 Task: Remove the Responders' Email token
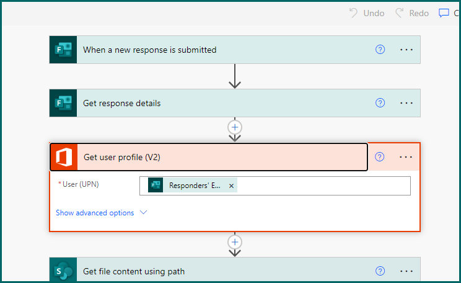point(232,186)
